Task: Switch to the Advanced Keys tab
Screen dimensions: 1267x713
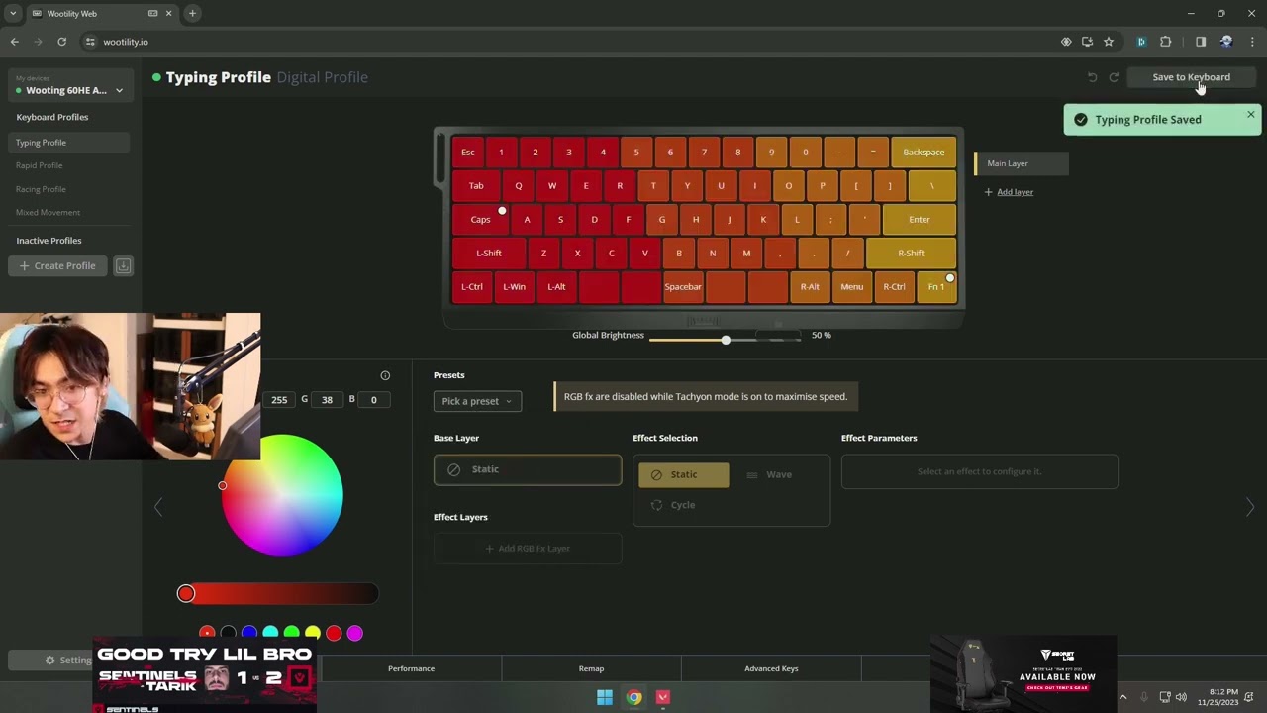Action: [771, 668]
